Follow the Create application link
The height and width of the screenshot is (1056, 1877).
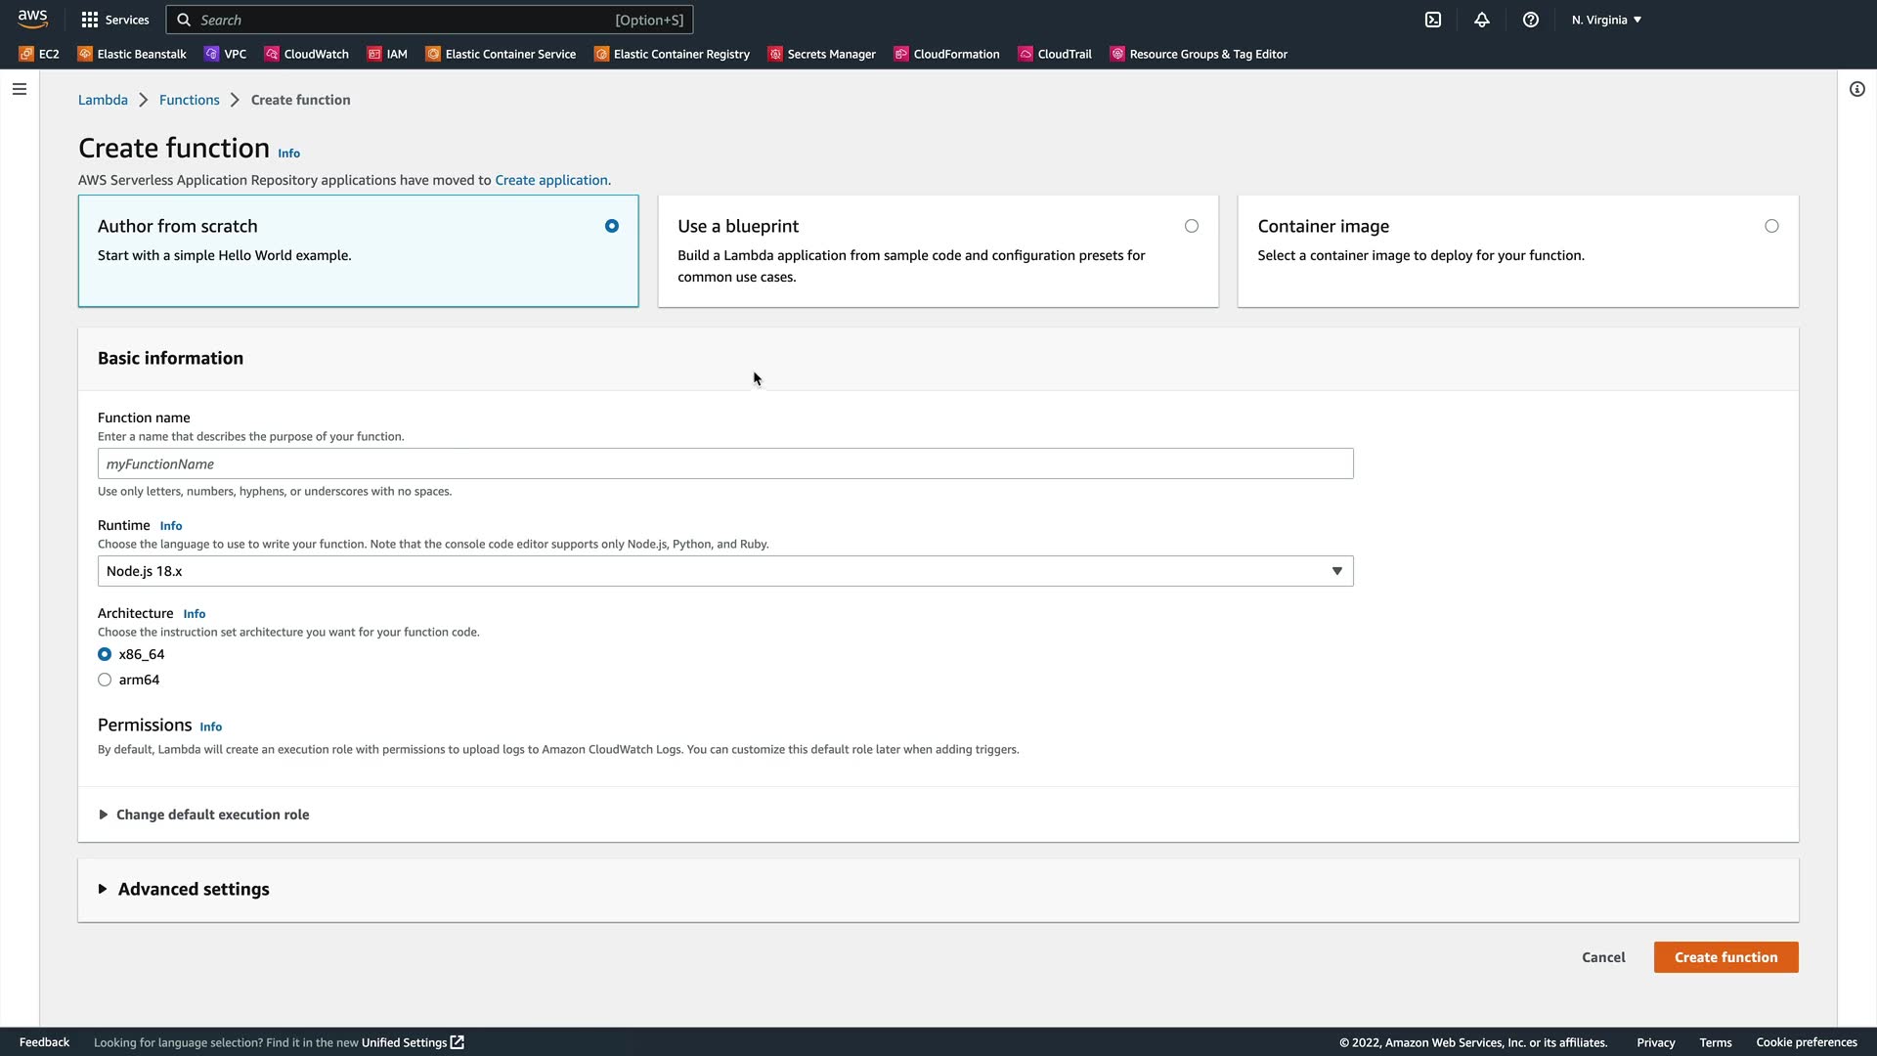click(550, 180)
